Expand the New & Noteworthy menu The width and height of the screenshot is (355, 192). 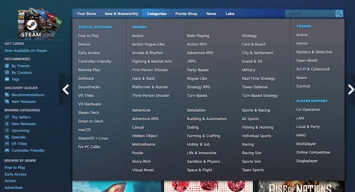pos(121,14)
